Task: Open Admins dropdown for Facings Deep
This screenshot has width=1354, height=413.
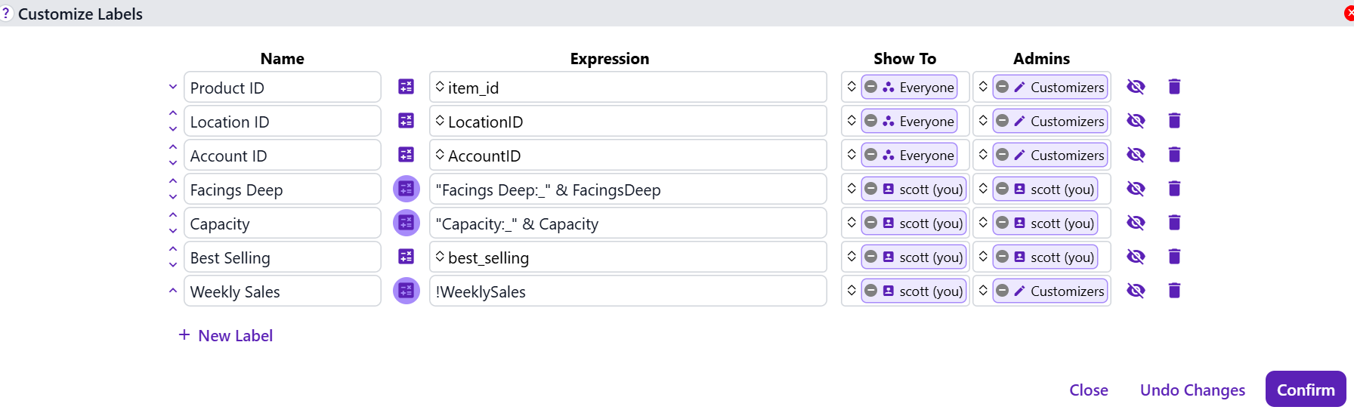Action: 983,189
